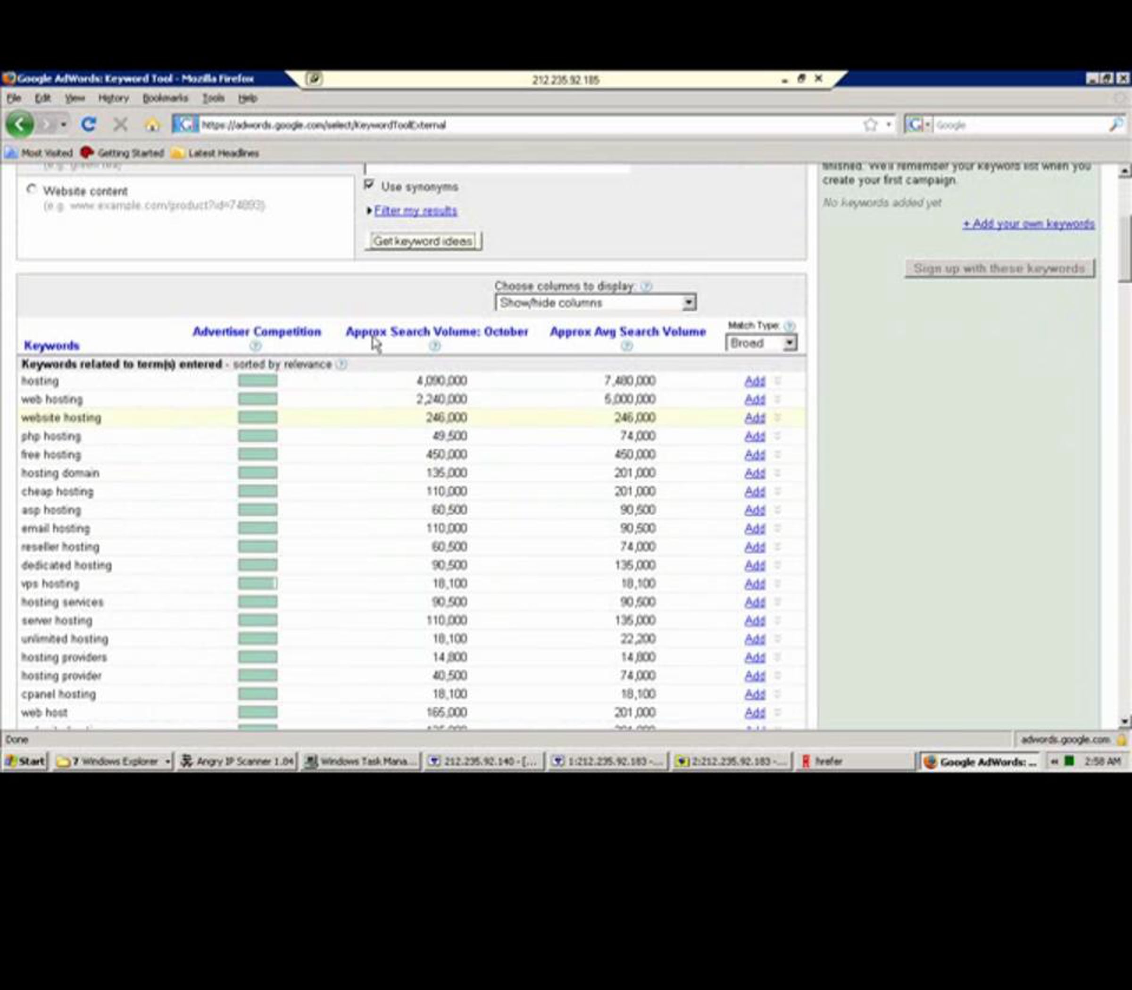The width and height of the screenshot is (1132, 990).
Task: Sort by Advertiser Competition column header
Action: click(x=257, y=331)
